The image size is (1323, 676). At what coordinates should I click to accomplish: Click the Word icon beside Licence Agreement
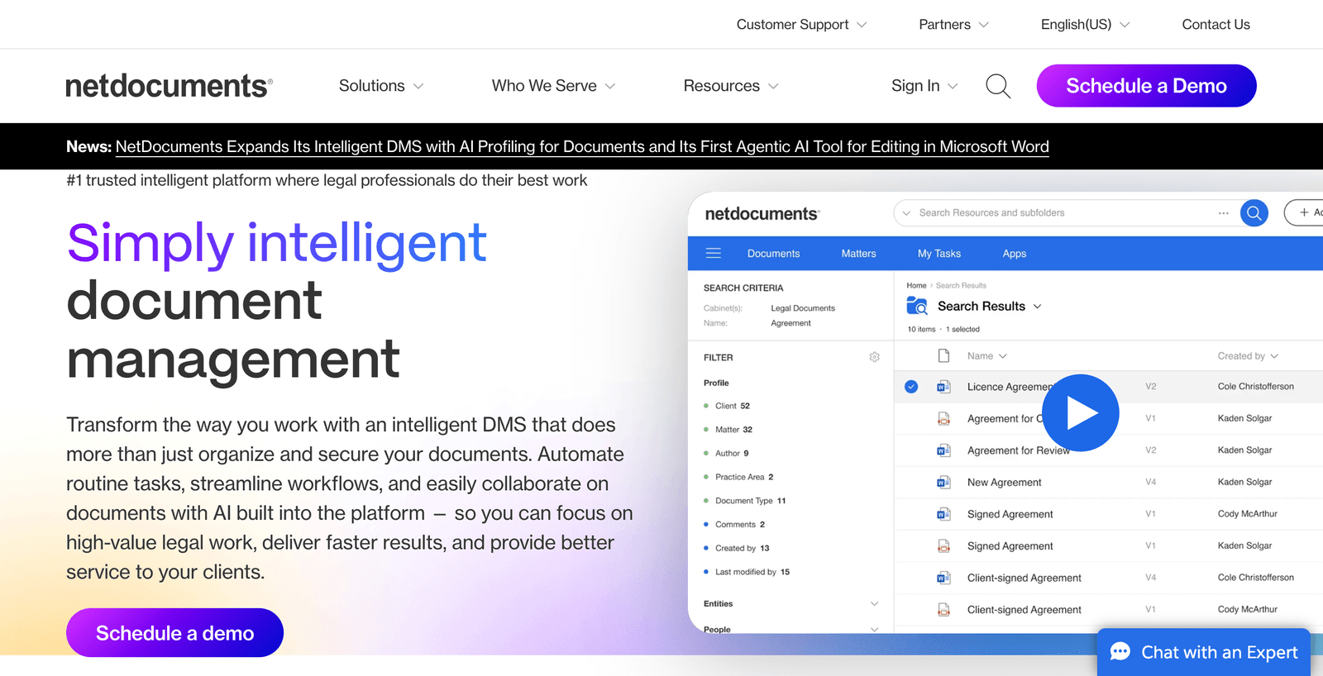[x=943, y=387]
